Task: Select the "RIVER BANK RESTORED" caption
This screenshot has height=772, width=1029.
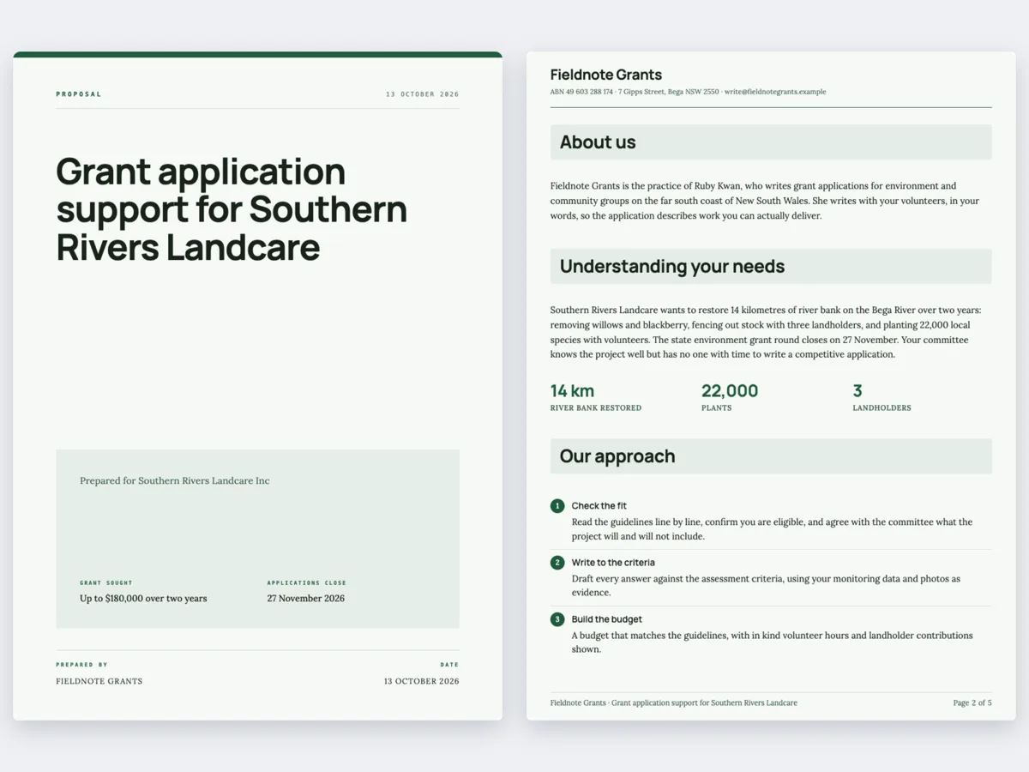Action: (596, 408)
